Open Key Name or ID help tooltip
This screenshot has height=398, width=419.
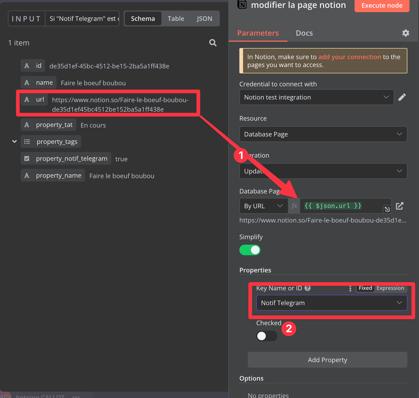click(x=308, y=288)
